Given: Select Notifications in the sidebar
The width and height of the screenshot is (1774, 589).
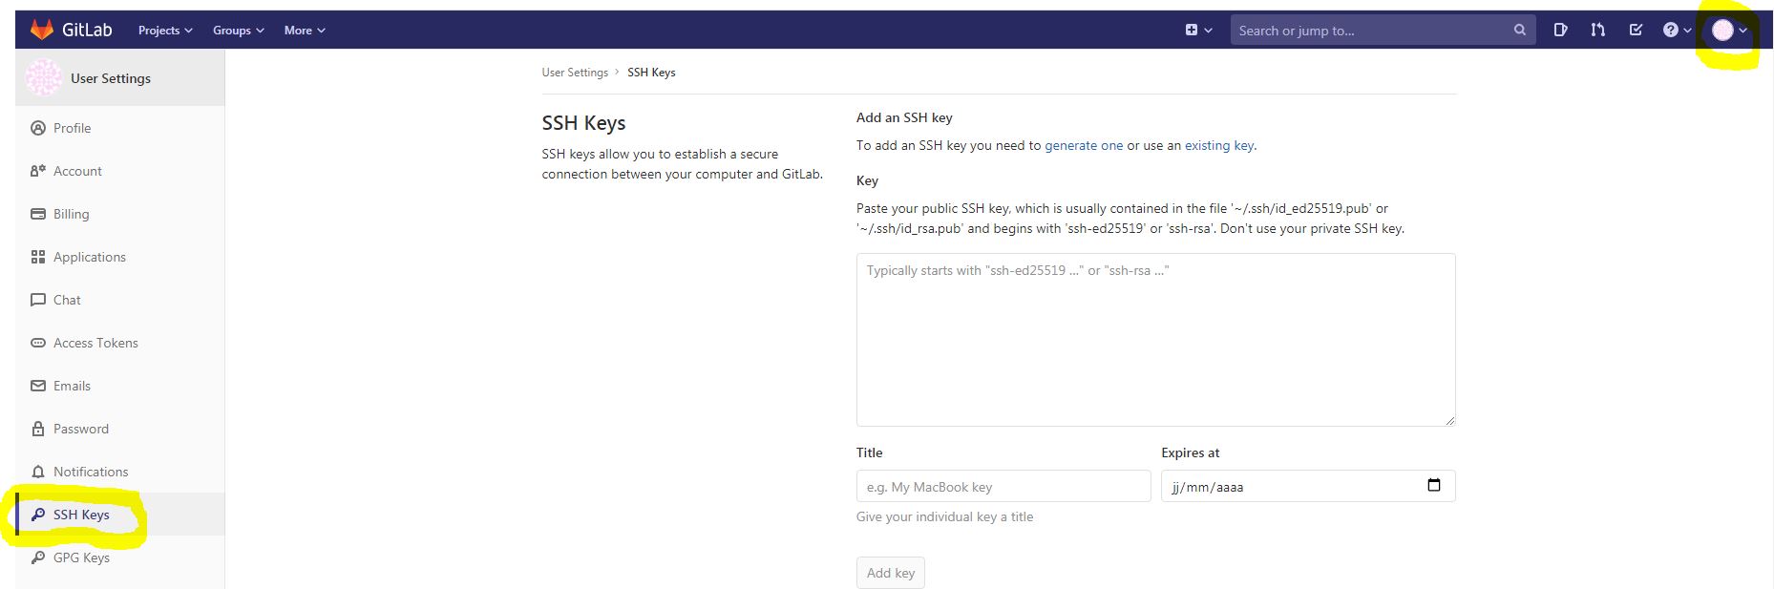Looking at the screenshot, I should [x=90, y=472].
